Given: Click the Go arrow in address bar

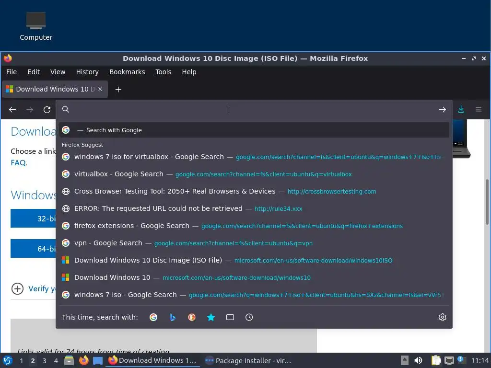Looking at the screenshot, I should (442, 110).
